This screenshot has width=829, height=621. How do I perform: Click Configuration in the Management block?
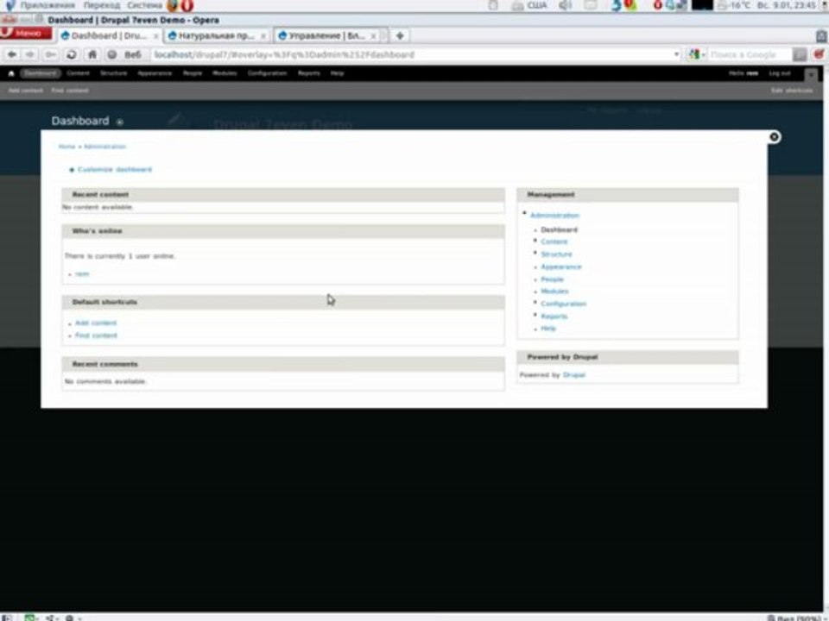(x=563, y=304)
